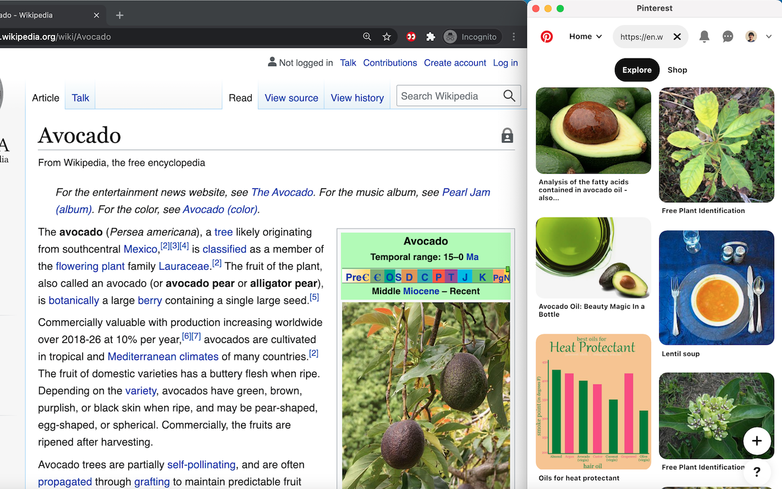The image size is (782, 489).
Task: Open Pinterest notifications bell
Action: coord(704,37)
